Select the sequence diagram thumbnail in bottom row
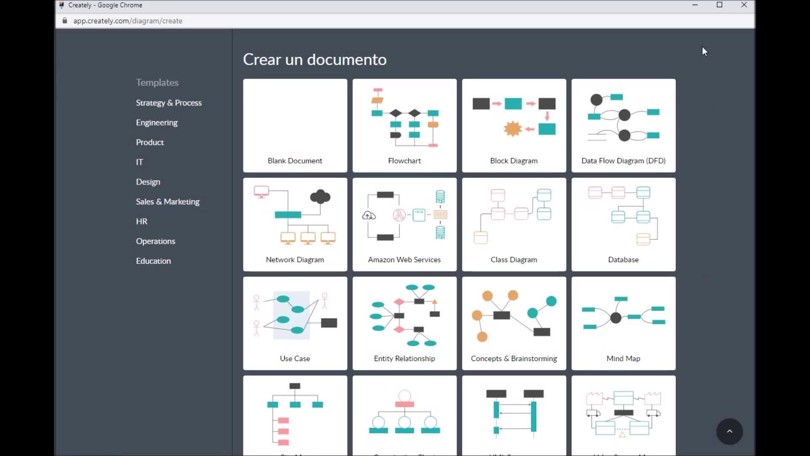 pyautogui.click(x=514, y=412)
